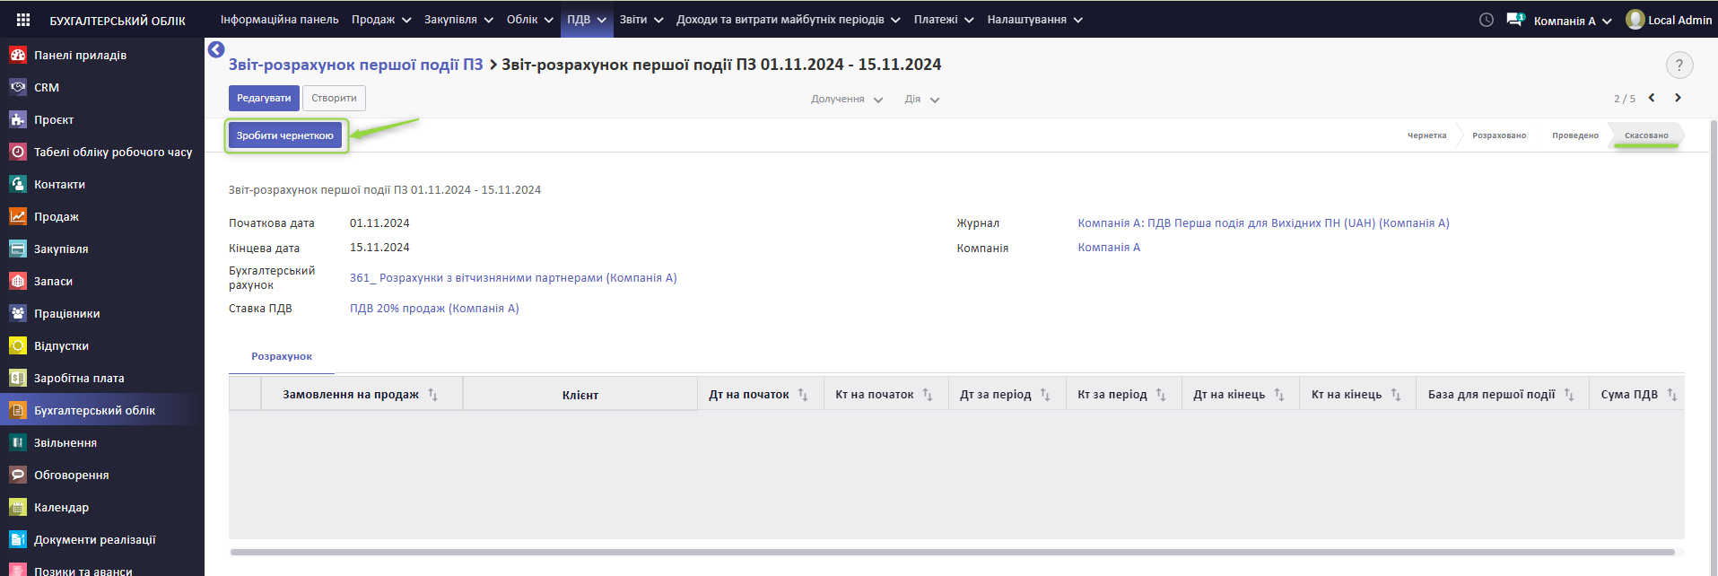Click the Редагувати button
Image resolution: width=1718 pixels, height=576 pixels.
point(264,98)
